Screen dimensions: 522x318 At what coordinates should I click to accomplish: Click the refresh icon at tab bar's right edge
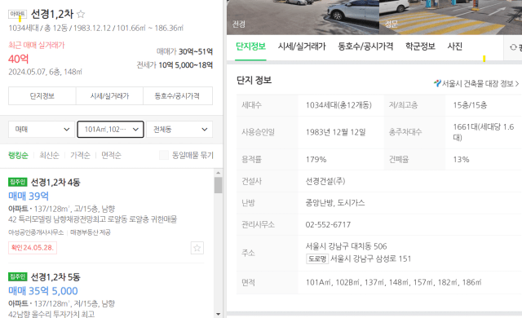pos(513,47)
